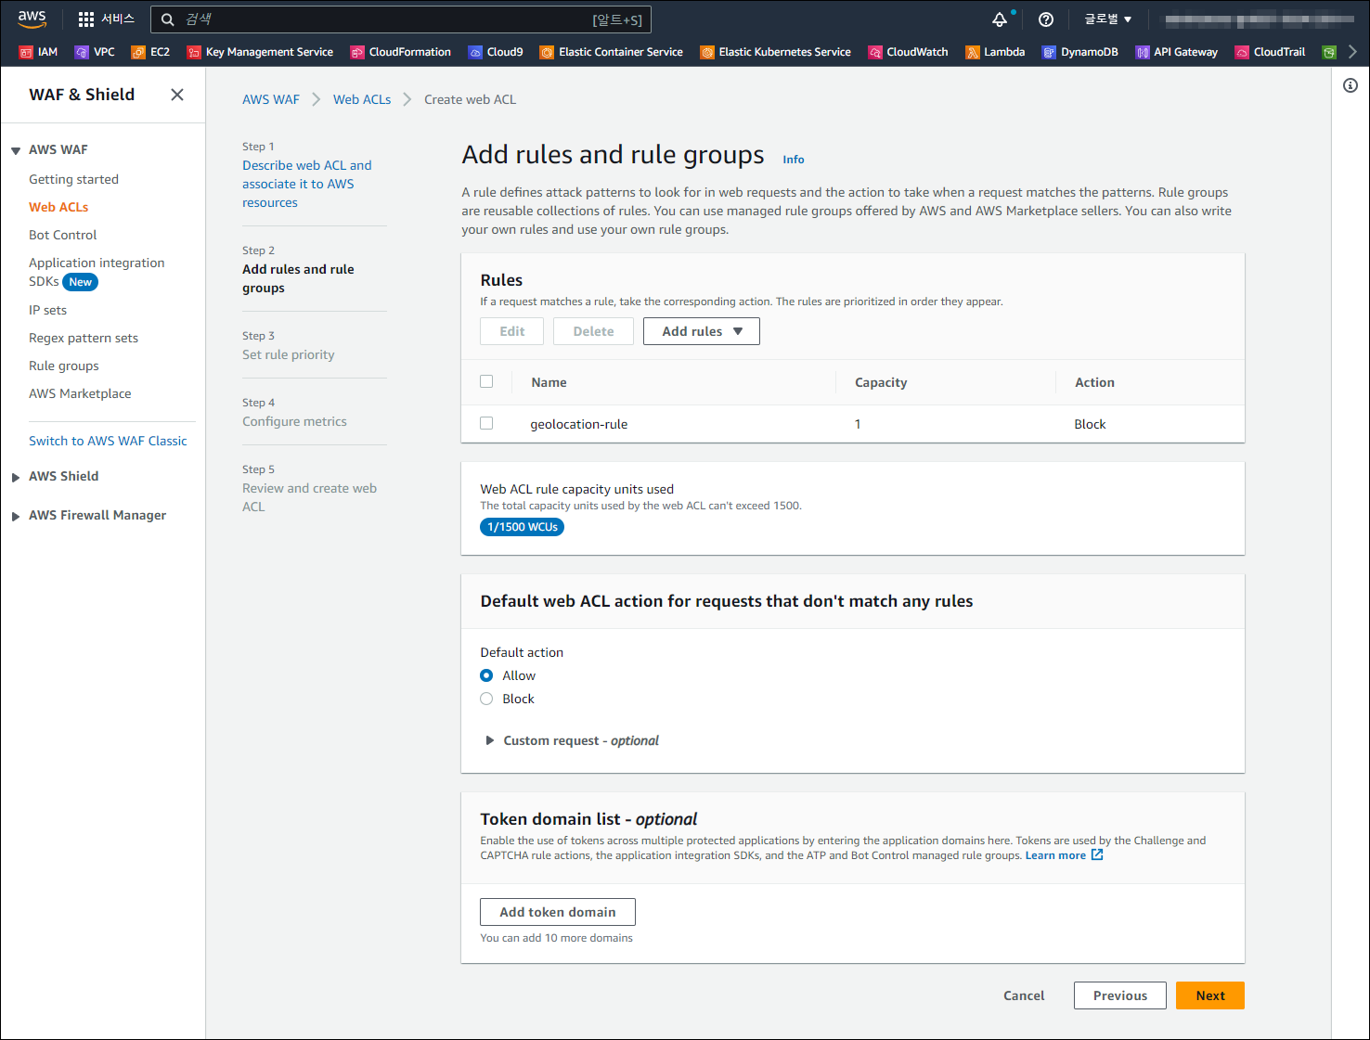Image resolution: width=1370 pixels, height=1040 pixels.
Task: Click the Block action cell
Action: click(x=1090, y=424)
